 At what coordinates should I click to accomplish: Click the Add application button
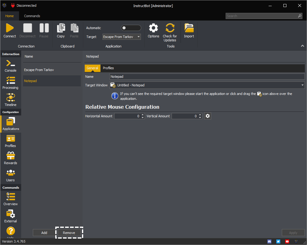coord(44,233)
